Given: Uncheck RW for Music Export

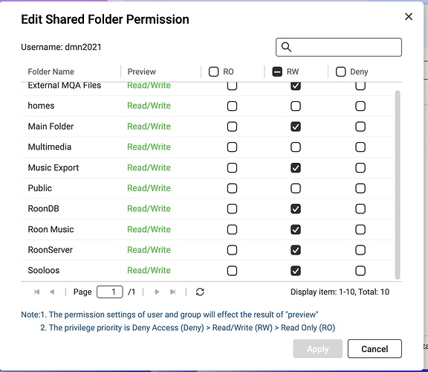Looking at the screenshot, I should 296,168.
